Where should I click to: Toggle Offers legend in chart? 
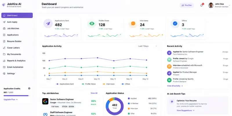click(x=126, y=84)
